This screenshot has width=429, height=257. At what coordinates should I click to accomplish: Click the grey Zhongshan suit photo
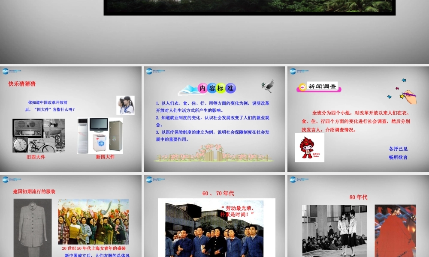point(33,228)
